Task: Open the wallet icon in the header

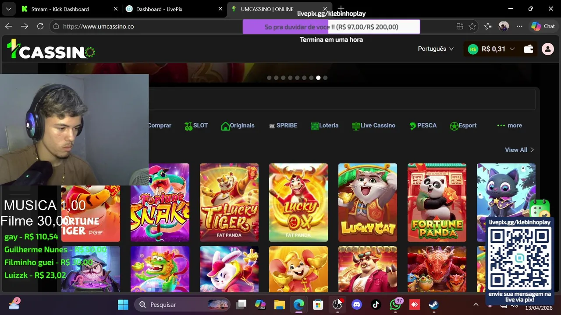Action: click(x=529, y=49)
